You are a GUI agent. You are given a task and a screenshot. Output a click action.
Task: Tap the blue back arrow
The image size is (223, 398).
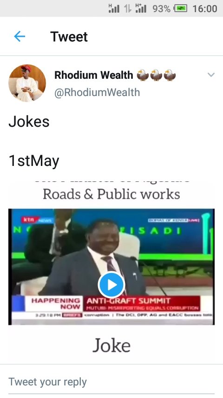(x=20, y=36)
